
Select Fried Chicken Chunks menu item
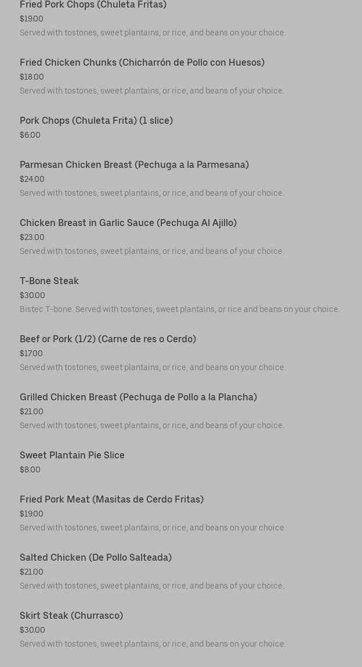142,63
